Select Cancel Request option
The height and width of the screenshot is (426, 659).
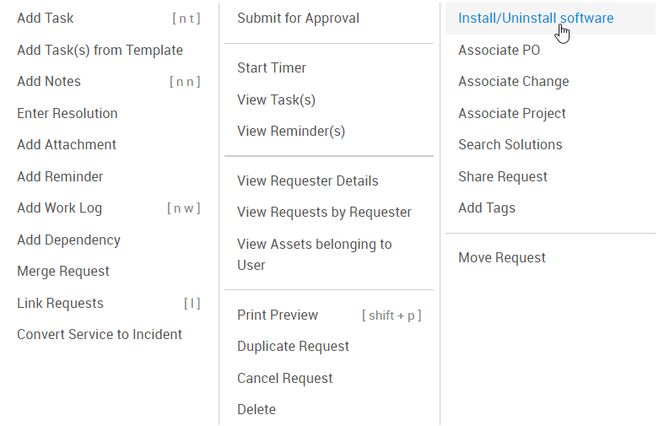click(285, 378)
